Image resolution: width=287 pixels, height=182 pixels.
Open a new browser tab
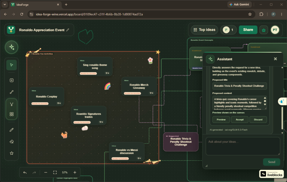[66, 5]
